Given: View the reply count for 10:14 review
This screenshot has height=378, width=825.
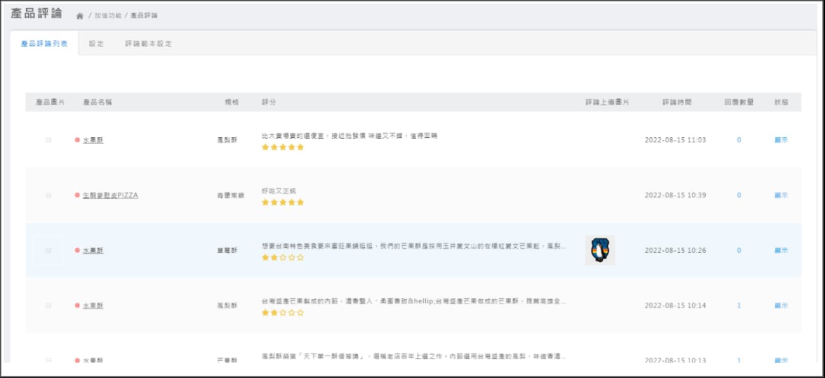Looking at the screenshot, I should (x=739, y=306).
